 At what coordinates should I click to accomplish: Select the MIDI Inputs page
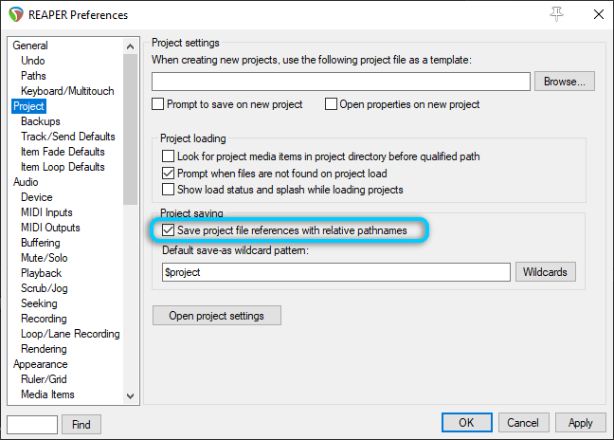[46, 212]
